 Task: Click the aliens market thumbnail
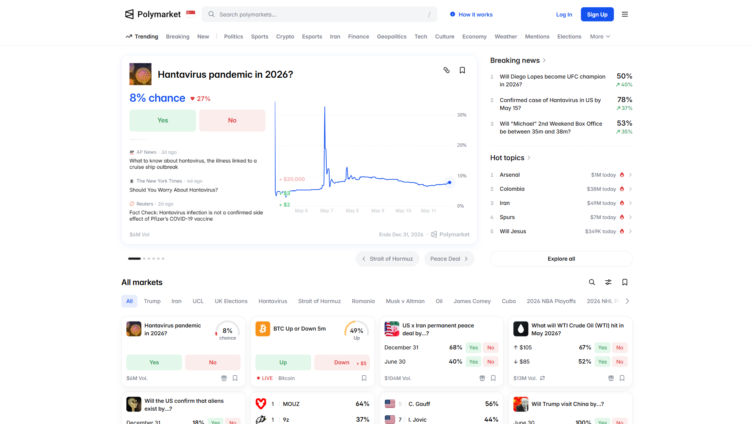click(134, 404)
